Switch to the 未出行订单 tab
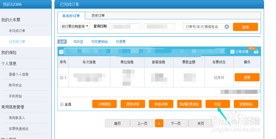 [71, 16]
